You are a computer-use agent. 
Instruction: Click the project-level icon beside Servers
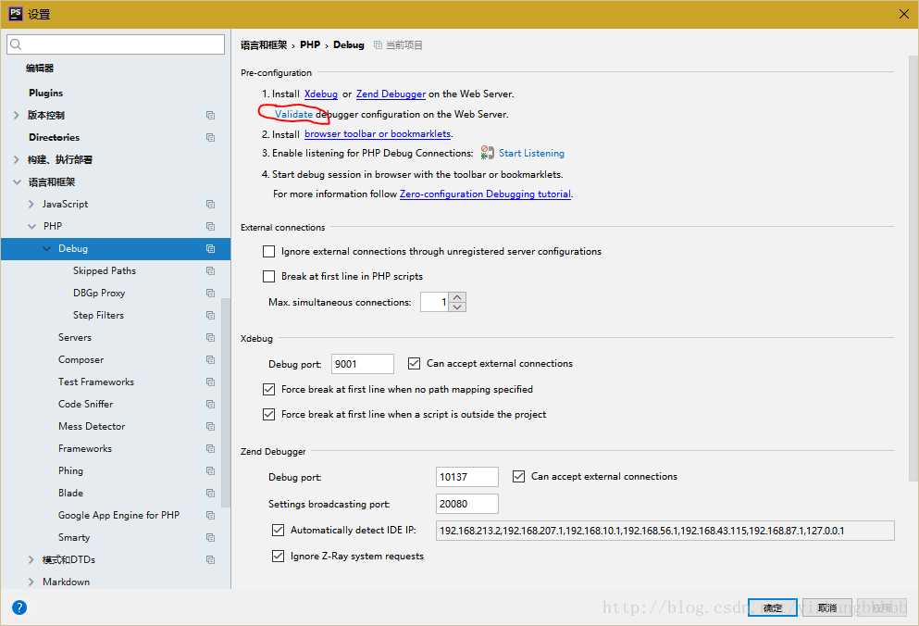(x=210, y=337)
